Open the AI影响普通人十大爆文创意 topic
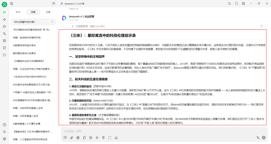The image size is (271, 144). coord(33,124)
